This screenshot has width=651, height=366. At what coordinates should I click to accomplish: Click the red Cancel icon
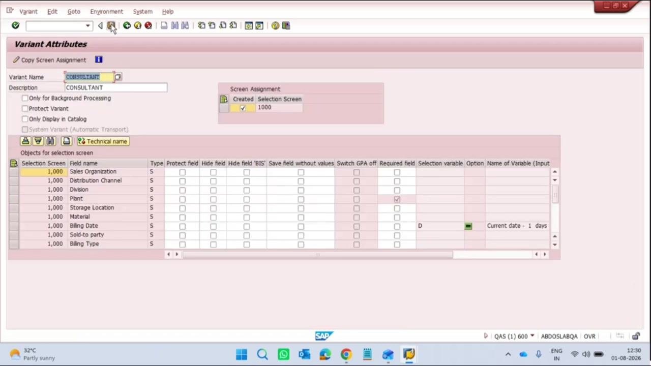148,25
